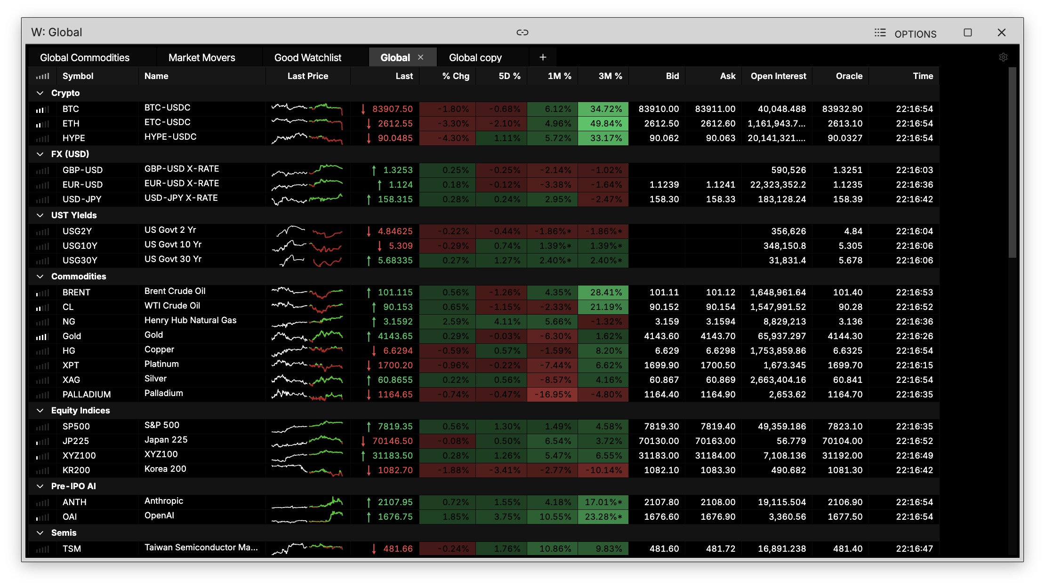Collapse the FX (USD) group
Screen dimensions: 1045x587
40,154
